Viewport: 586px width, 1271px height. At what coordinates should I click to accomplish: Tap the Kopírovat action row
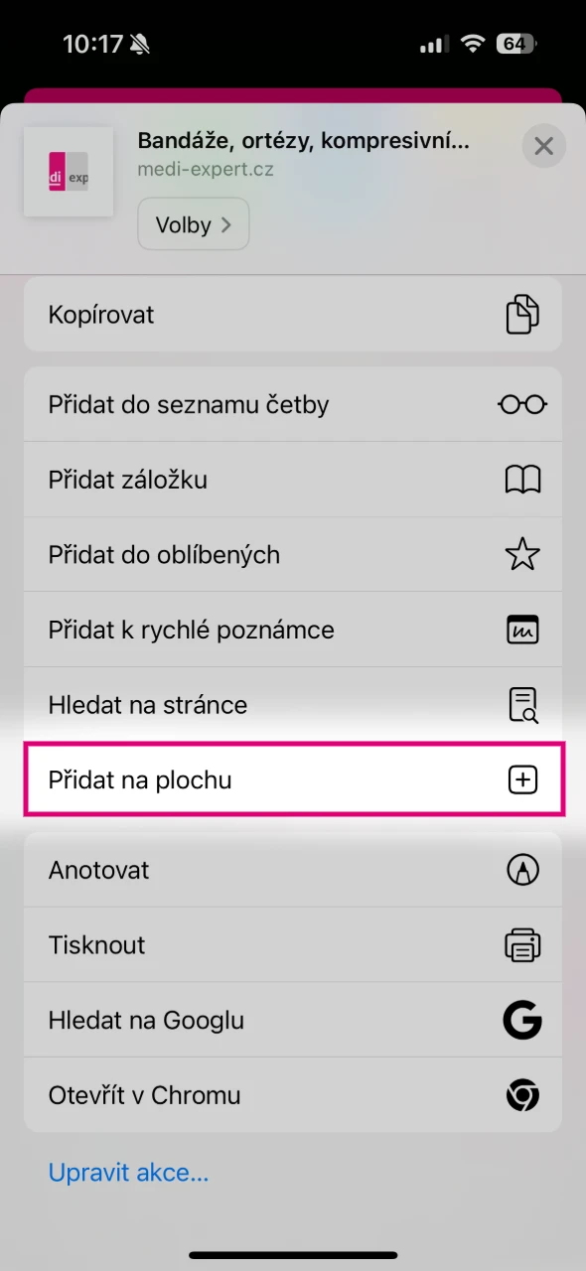coord(293,315)
